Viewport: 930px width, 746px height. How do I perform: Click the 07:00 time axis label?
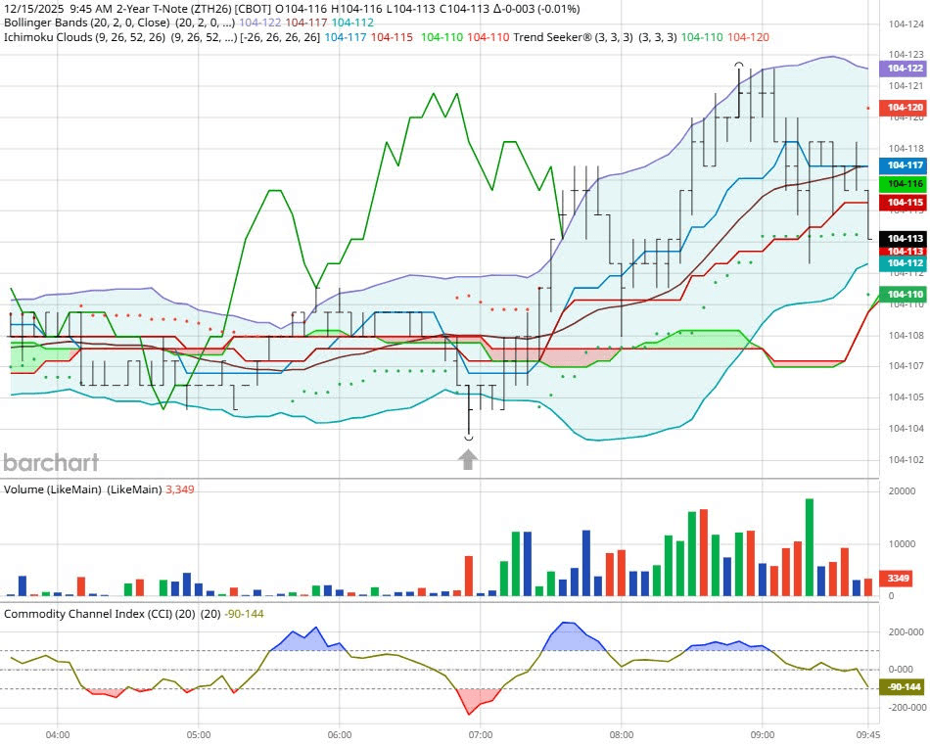pyautogui.click(x=480, y=734)
